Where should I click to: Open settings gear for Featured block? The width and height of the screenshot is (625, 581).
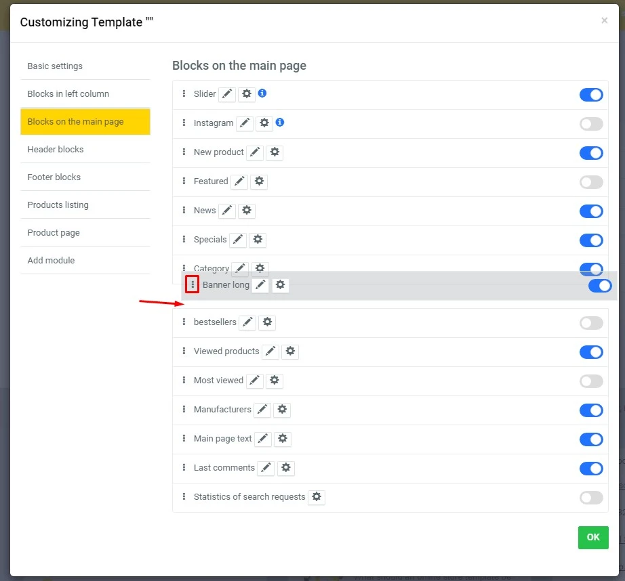tap(259, 181)
